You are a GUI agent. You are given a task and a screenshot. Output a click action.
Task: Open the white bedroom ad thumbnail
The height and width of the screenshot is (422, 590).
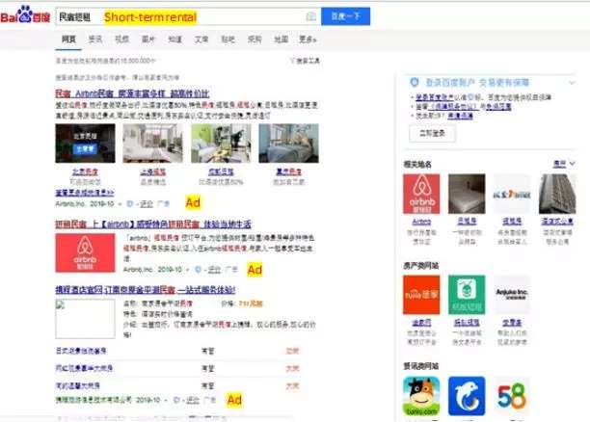coord(152,144)
